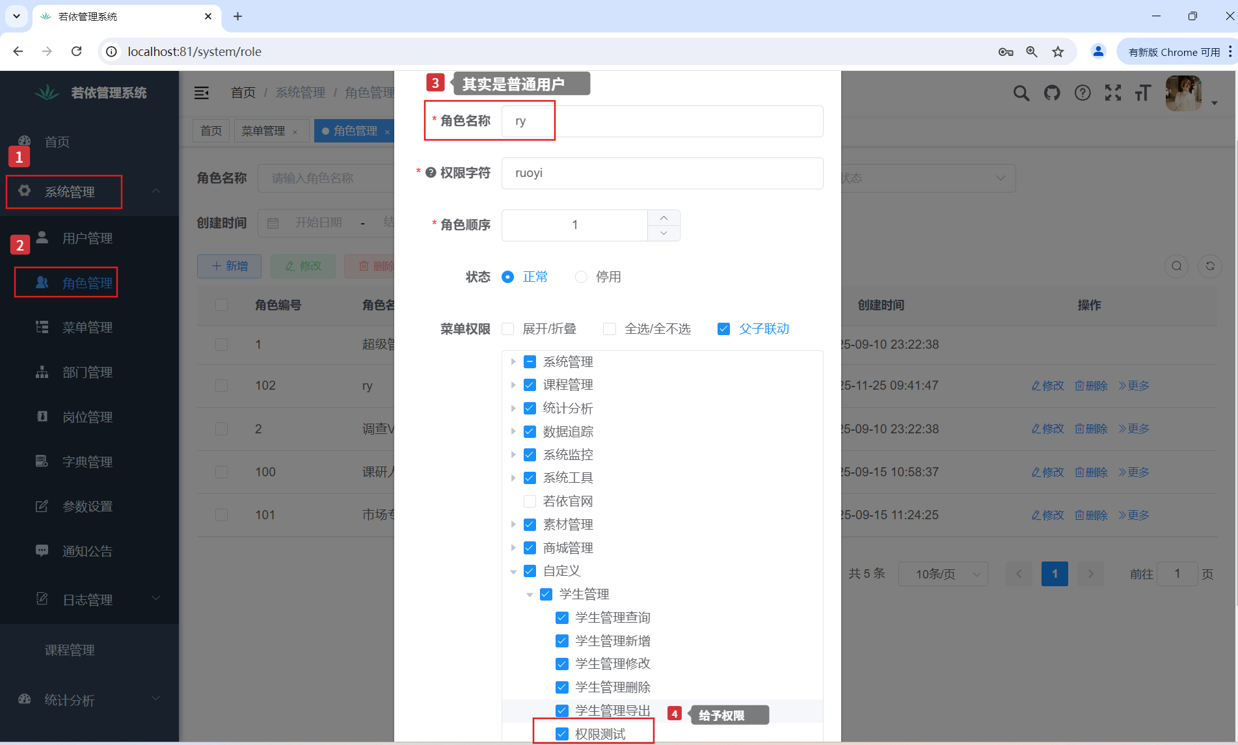Screen dimensions: 1238x745
Task: Collapse 系统管理 sidebar group
Action: (155, 191)
